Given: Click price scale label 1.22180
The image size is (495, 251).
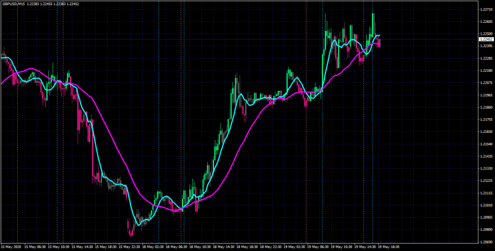Looking at the screenshot, I should (x=486, y=70).
